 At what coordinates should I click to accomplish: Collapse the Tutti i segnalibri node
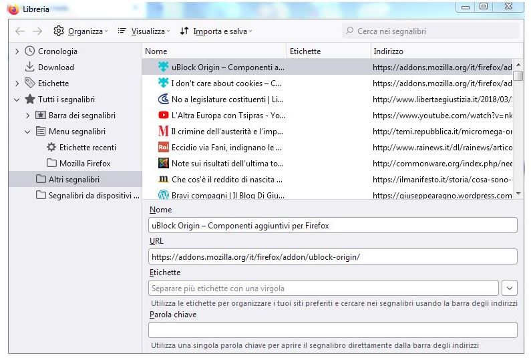pyautogui.click(x=17, y=100)
